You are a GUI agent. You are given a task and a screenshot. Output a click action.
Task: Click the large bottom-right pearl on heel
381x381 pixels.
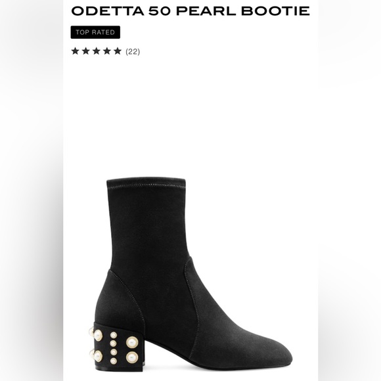(x=132, y=357)
